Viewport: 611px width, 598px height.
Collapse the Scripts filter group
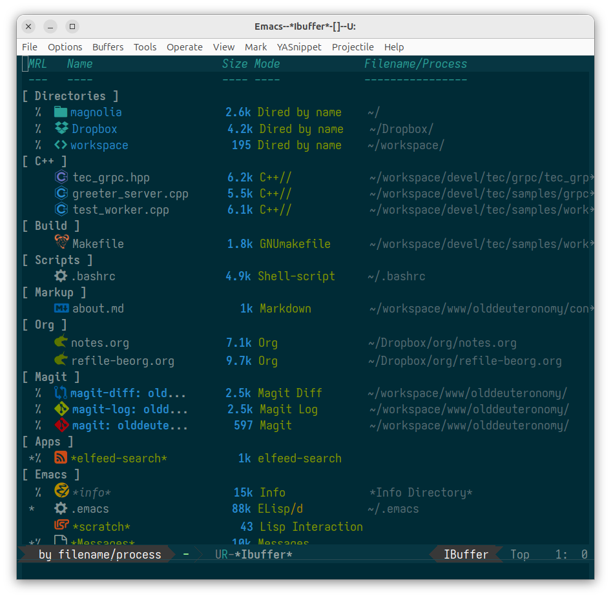(57, 260)
